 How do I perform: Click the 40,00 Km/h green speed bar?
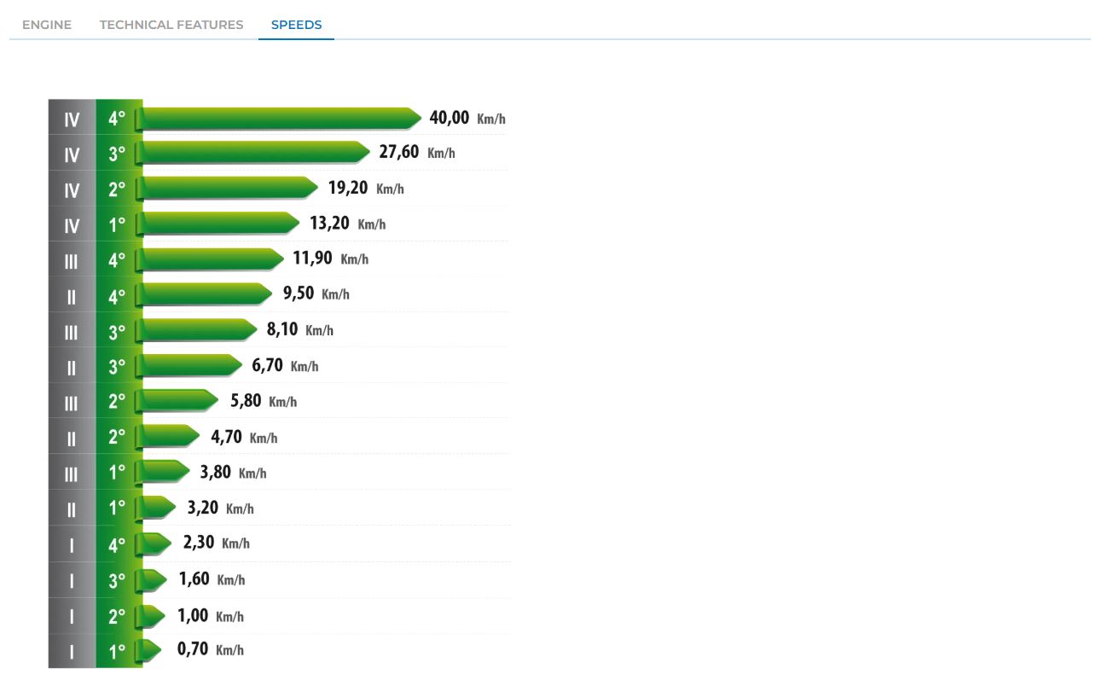(281, 118)
